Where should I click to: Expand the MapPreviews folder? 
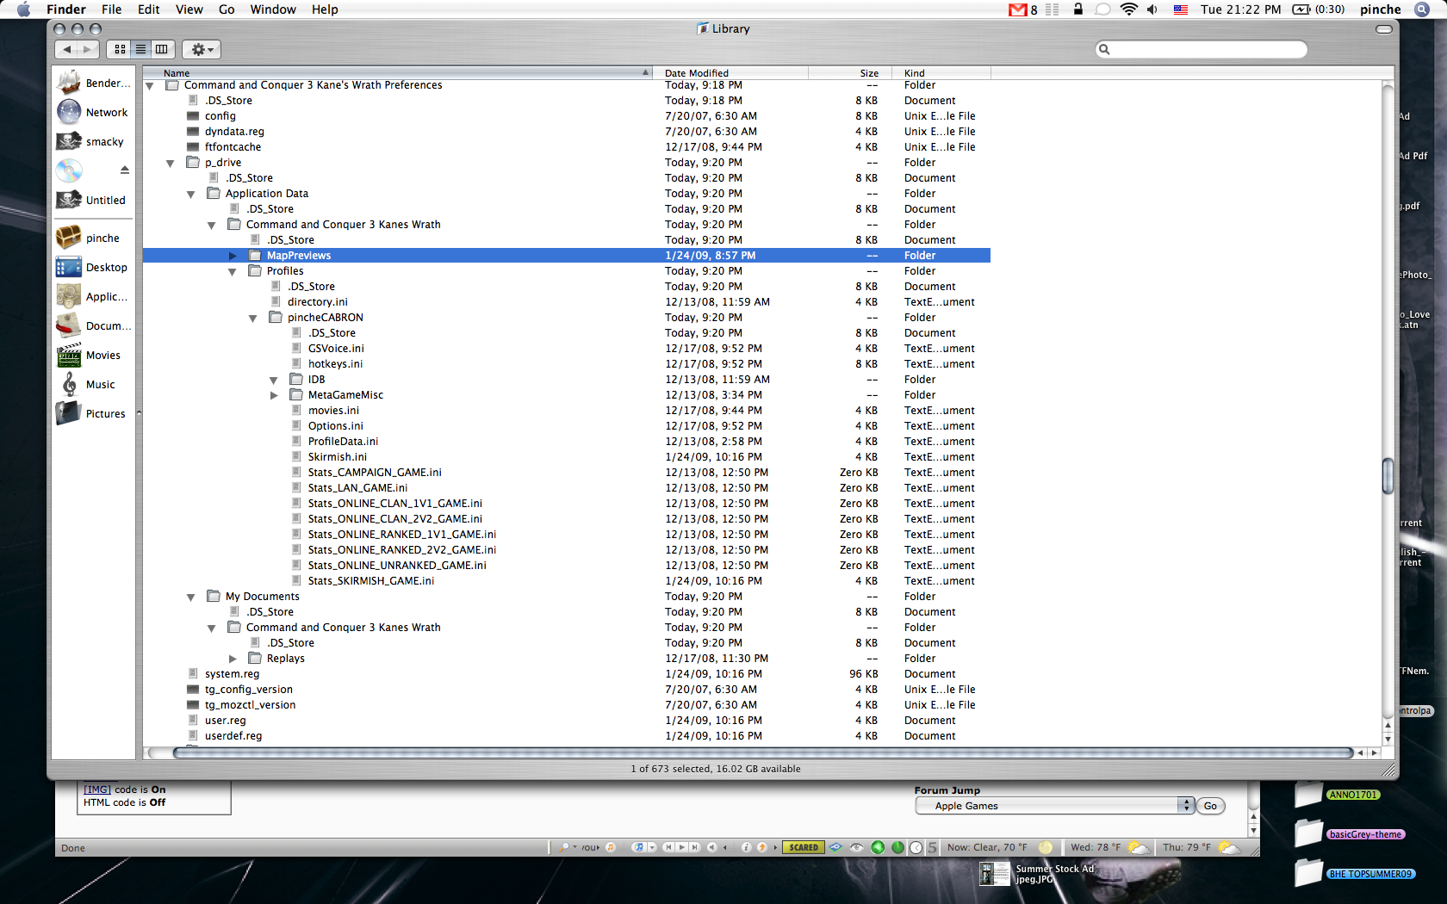[233, 256]
